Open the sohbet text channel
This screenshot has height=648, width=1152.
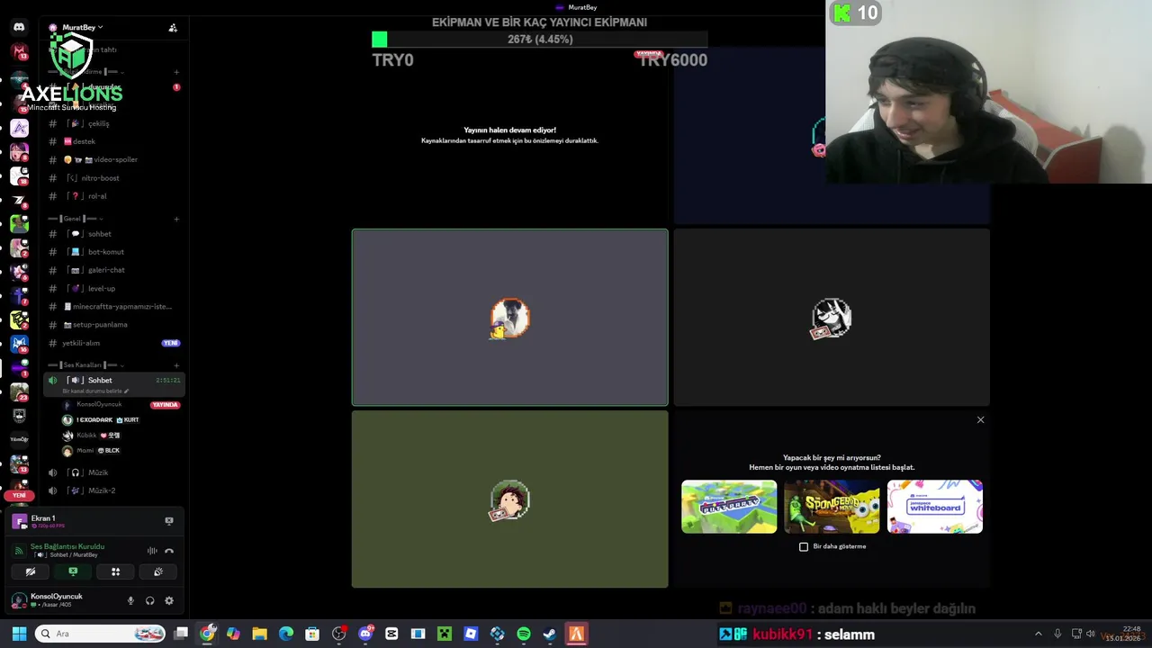click(115, 234)
